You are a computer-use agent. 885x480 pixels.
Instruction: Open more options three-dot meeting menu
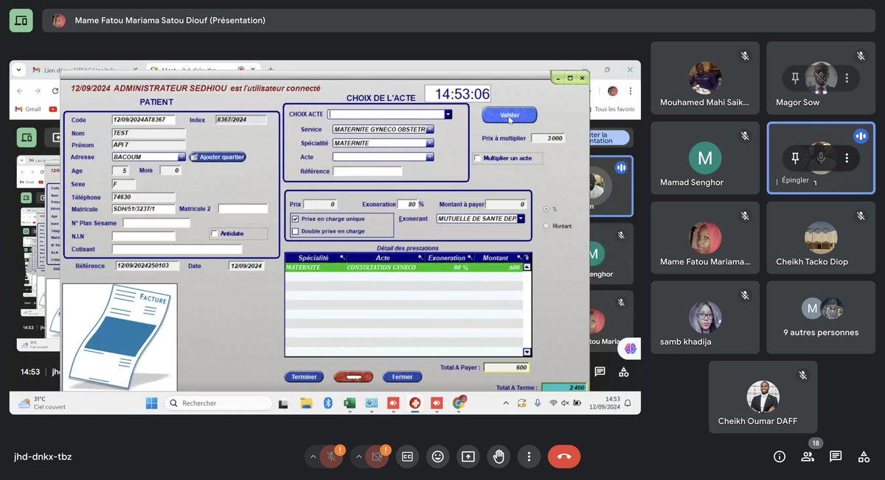(529, 456)
